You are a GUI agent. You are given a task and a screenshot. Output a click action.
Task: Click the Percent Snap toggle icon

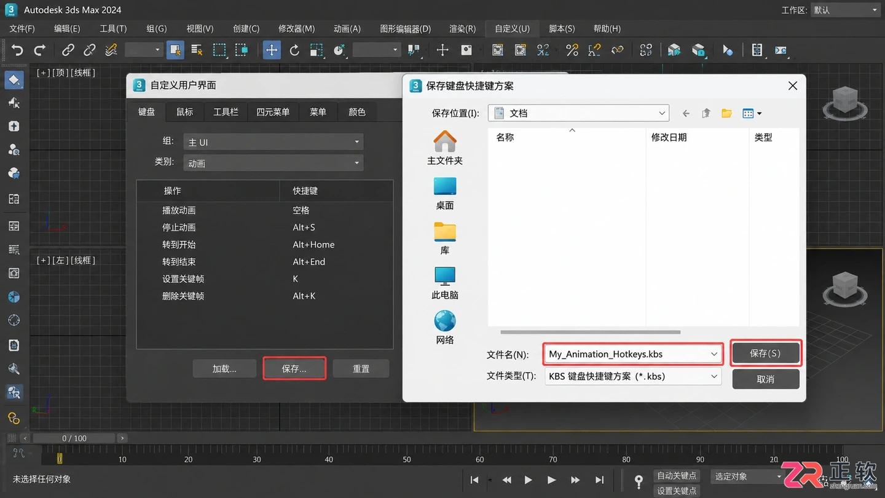[572, 50]
